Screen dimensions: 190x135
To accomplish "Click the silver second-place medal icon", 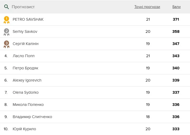I will point(6,32).
